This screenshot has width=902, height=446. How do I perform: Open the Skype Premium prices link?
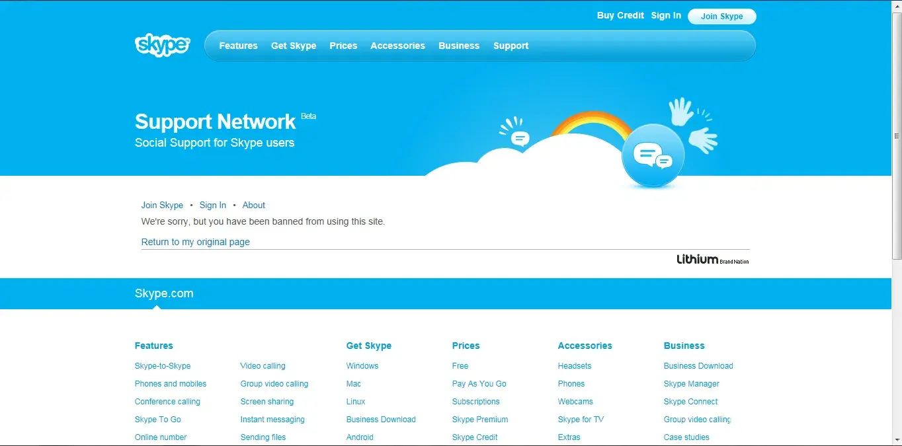pos(479,419)
